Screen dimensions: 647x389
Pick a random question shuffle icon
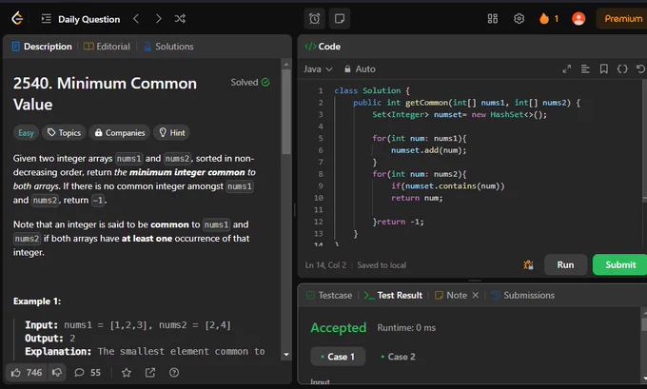click(x=180, y=19)
